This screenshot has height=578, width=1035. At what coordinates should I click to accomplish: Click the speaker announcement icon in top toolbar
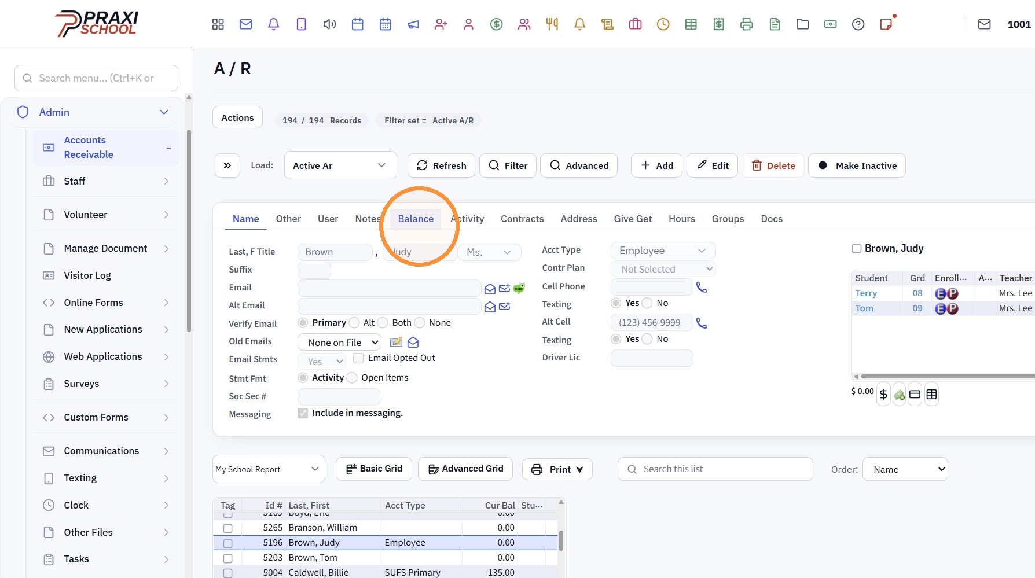pos(329,24)
